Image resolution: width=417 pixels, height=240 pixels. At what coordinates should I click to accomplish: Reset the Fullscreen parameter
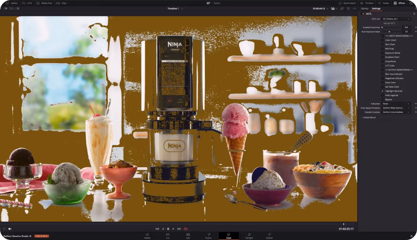(416, 104)
